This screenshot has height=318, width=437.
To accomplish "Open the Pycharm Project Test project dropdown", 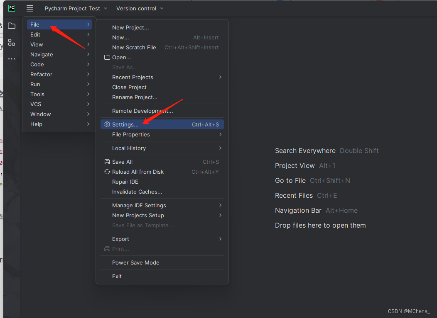I will point(76,8).
